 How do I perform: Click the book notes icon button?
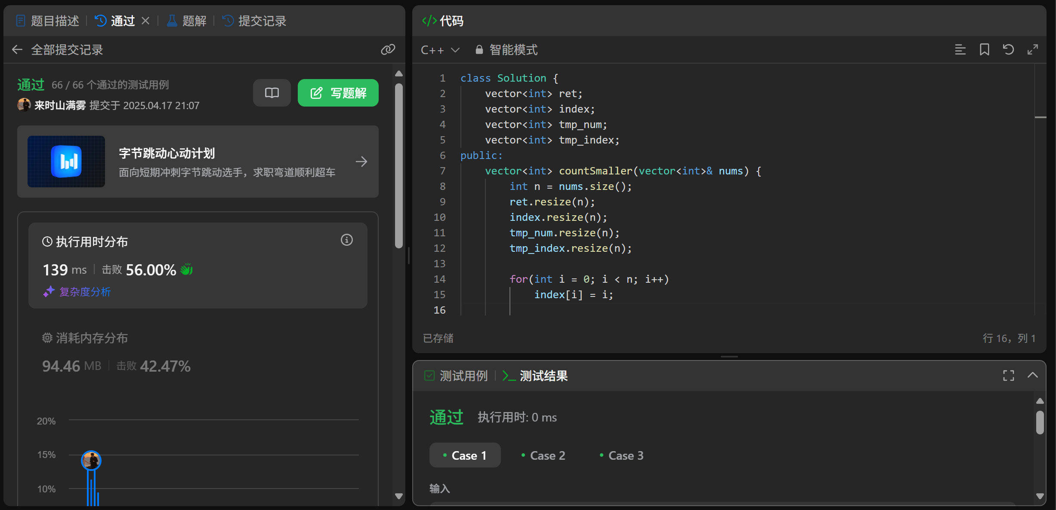coord(272,93)
